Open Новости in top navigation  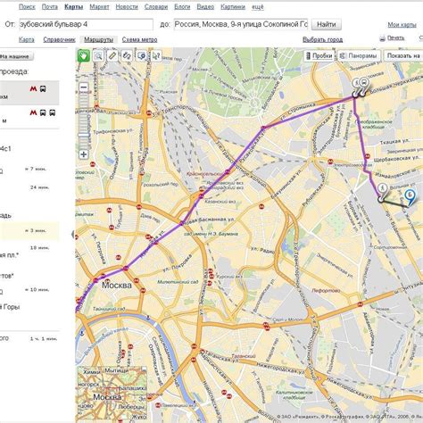[127, 7]
